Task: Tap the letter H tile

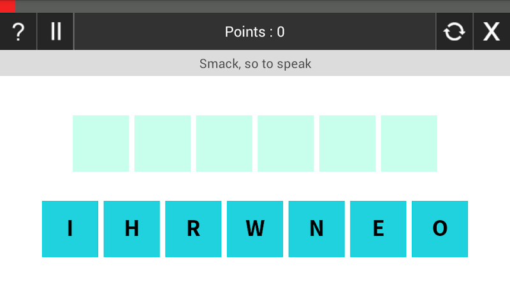Action: pos(131,229)
